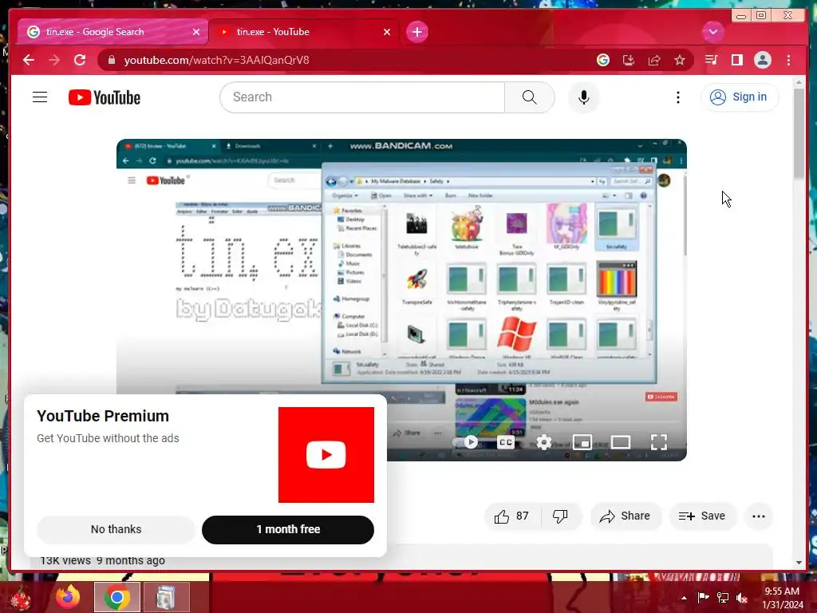
Task: Open Chrome profile avatar
Action: pos(762,60)
